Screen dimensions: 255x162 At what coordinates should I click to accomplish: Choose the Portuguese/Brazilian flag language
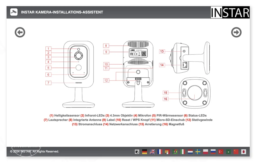(175, 152)
